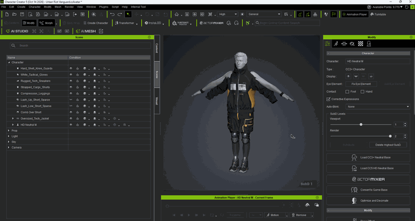Collapse the Character tree node
415x221 pixels.
click(x=9, y=63)
